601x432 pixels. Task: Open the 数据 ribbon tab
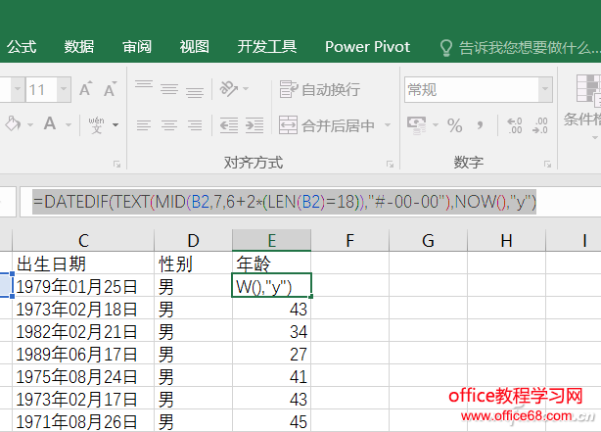[79, 47]
